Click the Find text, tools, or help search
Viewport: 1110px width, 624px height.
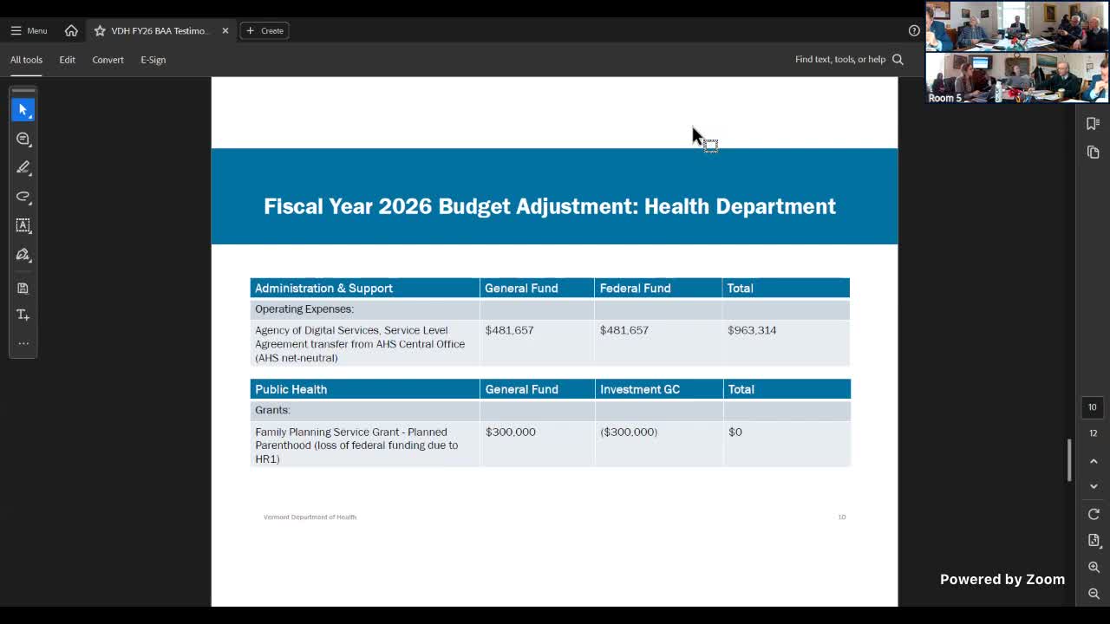(x=848, y=60)
